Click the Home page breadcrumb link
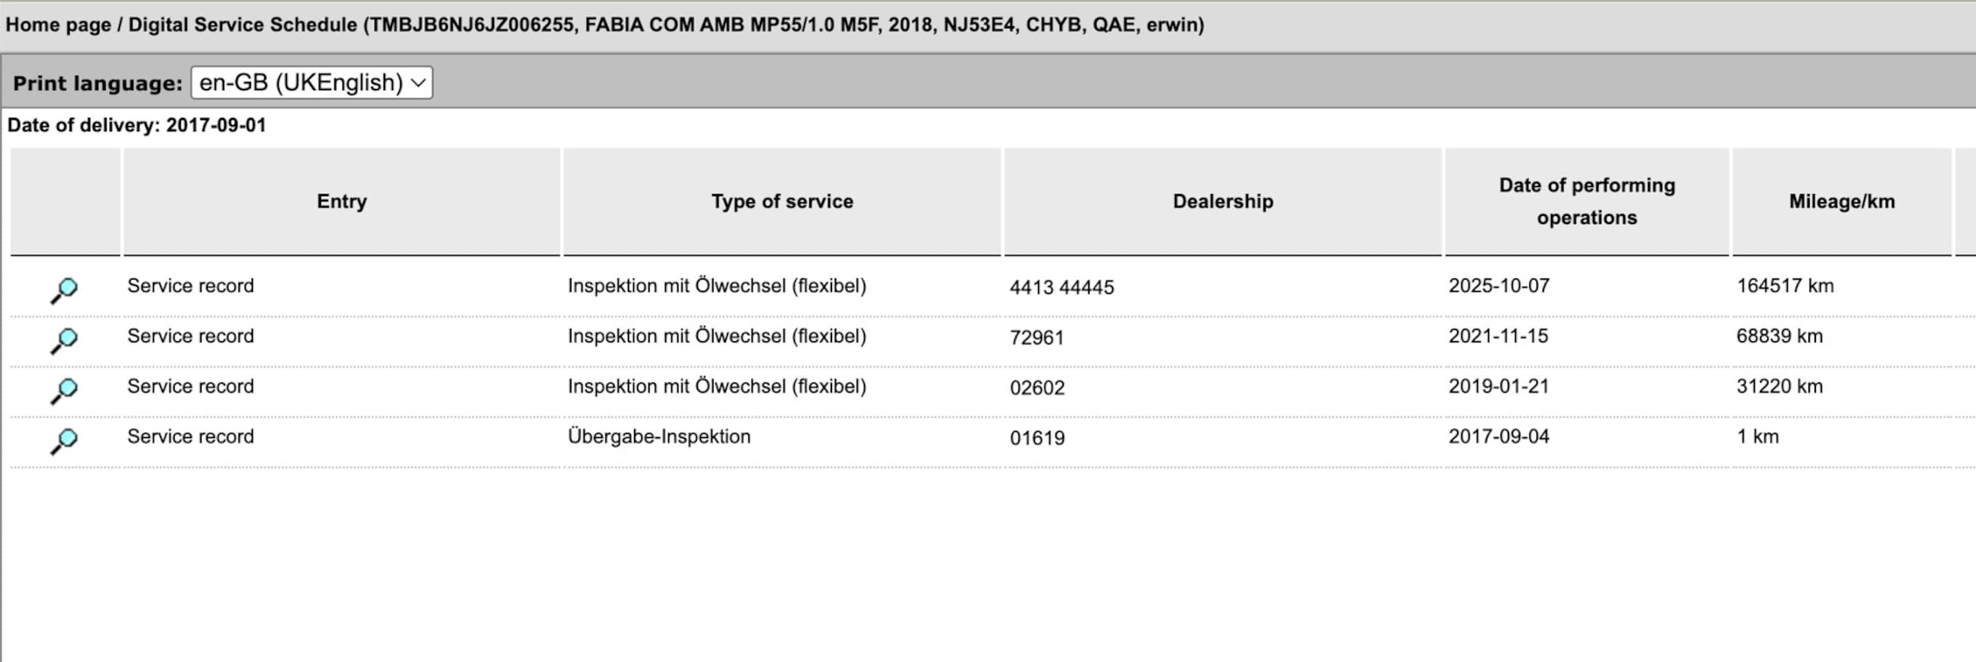This screenshot has height=662, width=1976. 58,25
